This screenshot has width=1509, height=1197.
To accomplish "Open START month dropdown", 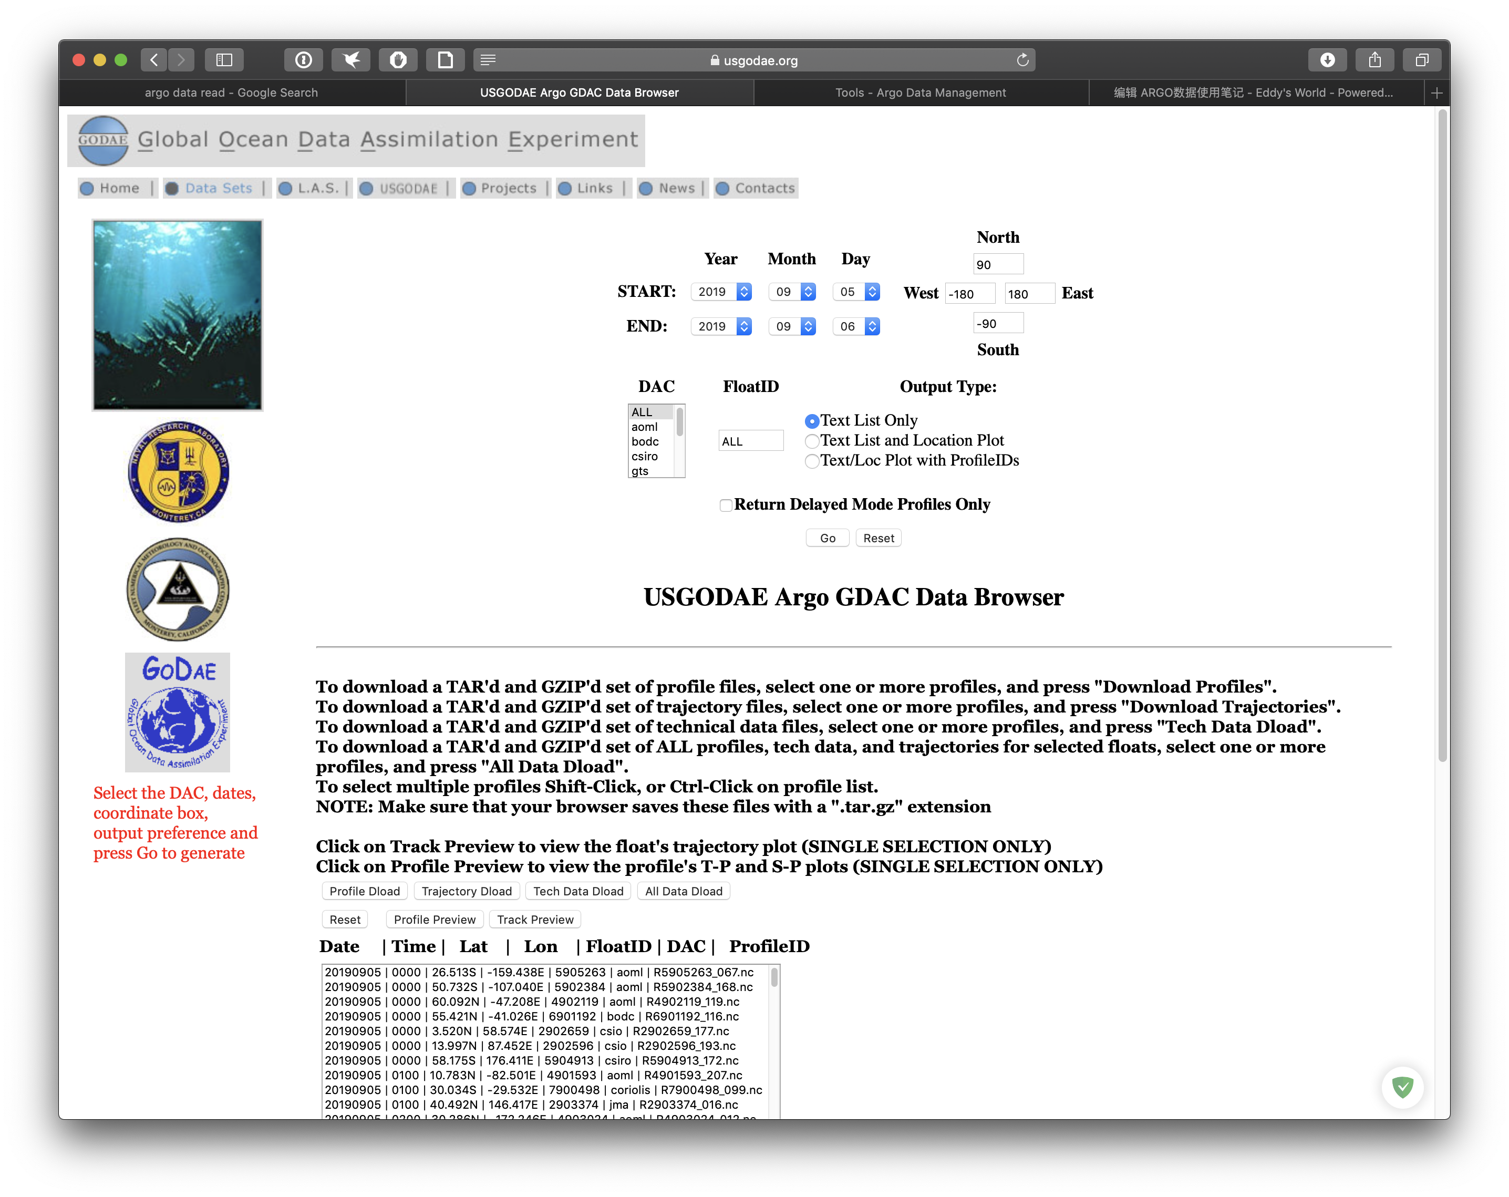I will click(x=792, y=292).
